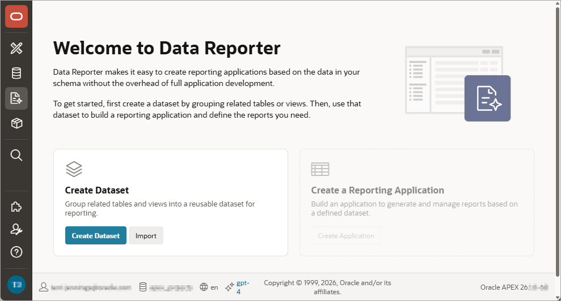Click the schema database icon in footer

pyautogui.click(x=143, y=287)
